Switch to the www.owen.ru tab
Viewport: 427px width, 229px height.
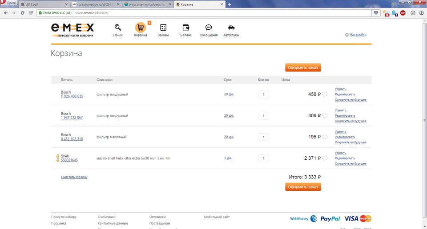(147, 4)
